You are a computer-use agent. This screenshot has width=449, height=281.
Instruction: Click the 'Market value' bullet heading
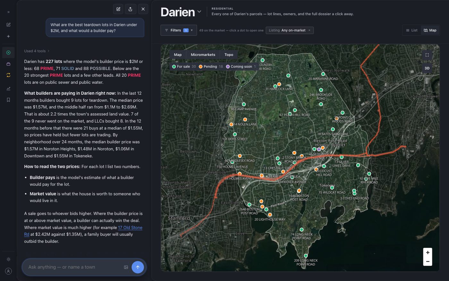43,194
